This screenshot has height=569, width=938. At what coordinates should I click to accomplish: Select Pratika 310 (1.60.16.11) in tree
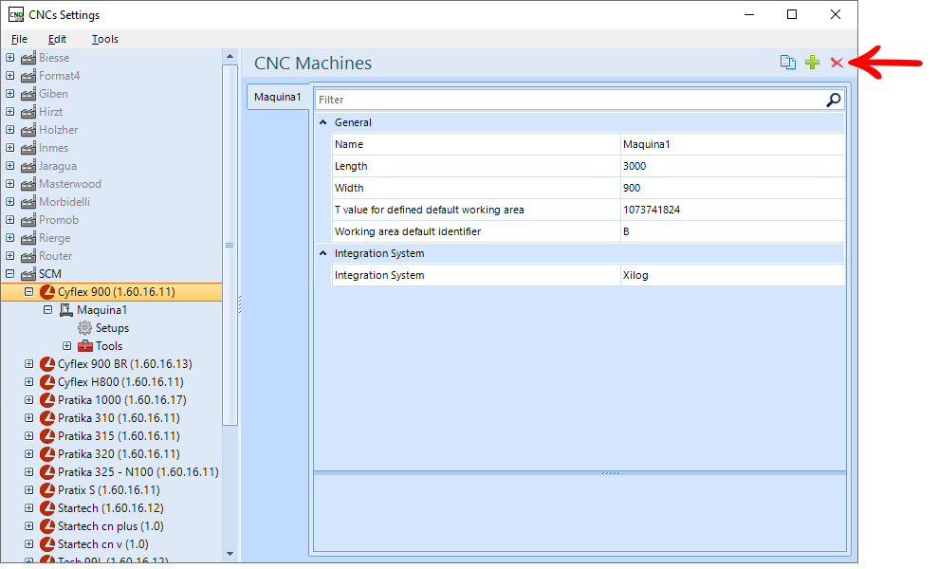coord(119,418)
